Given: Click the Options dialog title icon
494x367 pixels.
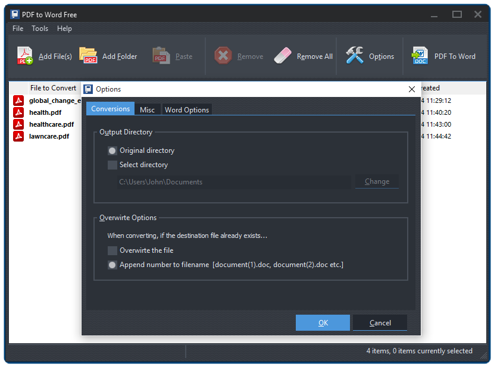Looking at the screenshot, I should click(x=88, y=89).
